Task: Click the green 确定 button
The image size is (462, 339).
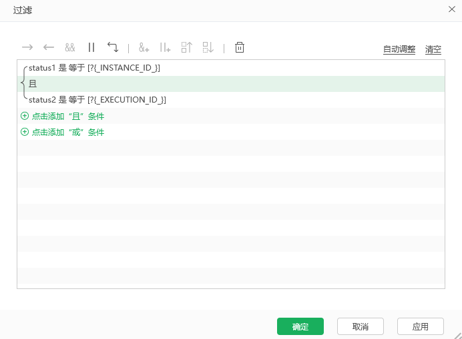Action: click(300, 326)
